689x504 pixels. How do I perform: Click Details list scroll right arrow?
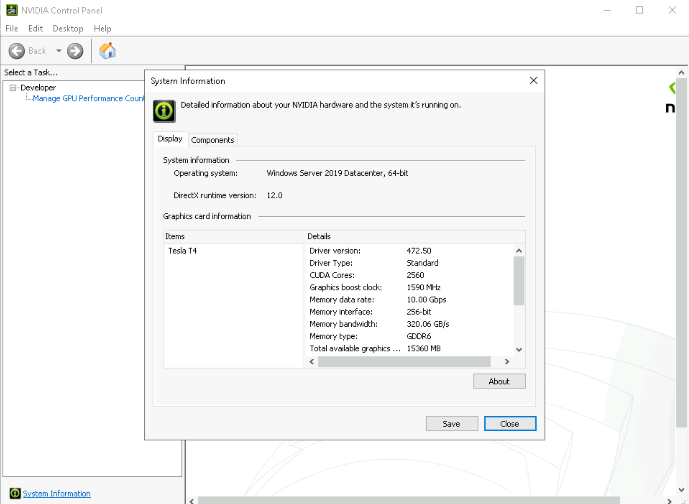tap(507, 361)
